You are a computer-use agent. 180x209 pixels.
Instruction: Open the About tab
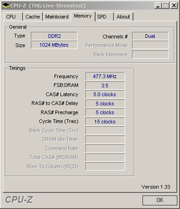tap(123, 17)
